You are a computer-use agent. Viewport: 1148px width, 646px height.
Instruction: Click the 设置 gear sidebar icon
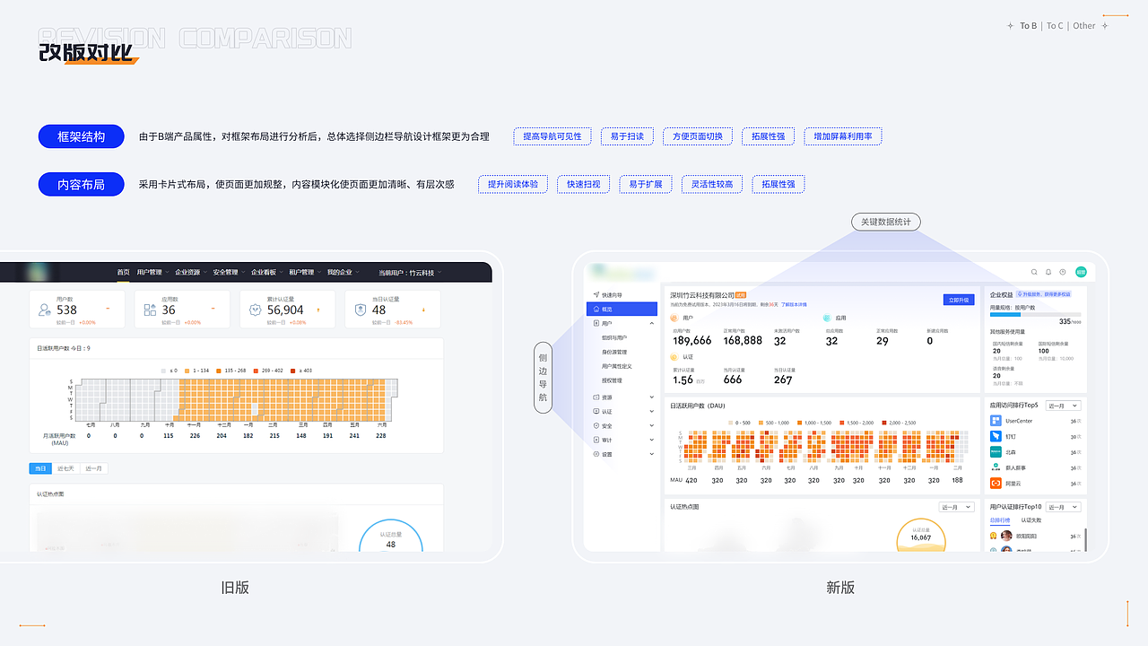click(596, 454)
